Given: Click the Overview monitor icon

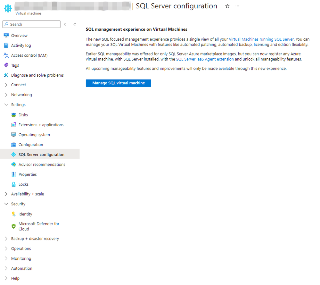Looking at the screenshot, I should 6,35.
